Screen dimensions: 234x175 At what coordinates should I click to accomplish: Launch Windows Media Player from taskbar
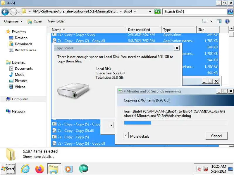(x=68, y=169)
